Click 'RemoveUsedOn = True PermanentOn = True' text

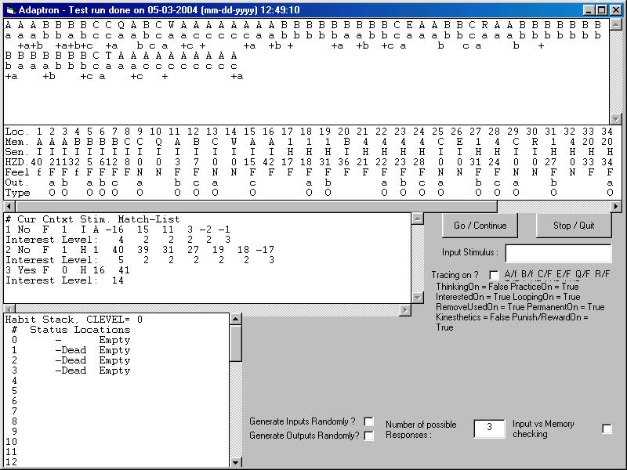click(520, 307)
